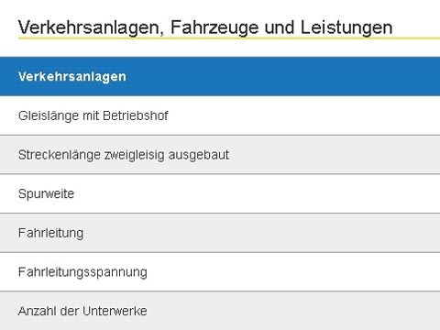Click the word zweigleisig in the second row
This screenshot has width=440, height=330.
click(135, 155)
